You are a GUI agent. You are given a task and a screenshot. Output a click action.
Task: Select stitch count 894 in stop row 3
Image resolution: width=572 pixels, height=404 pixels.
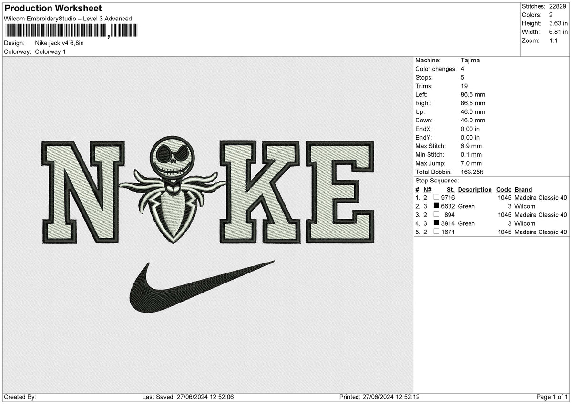coord(449,215)
